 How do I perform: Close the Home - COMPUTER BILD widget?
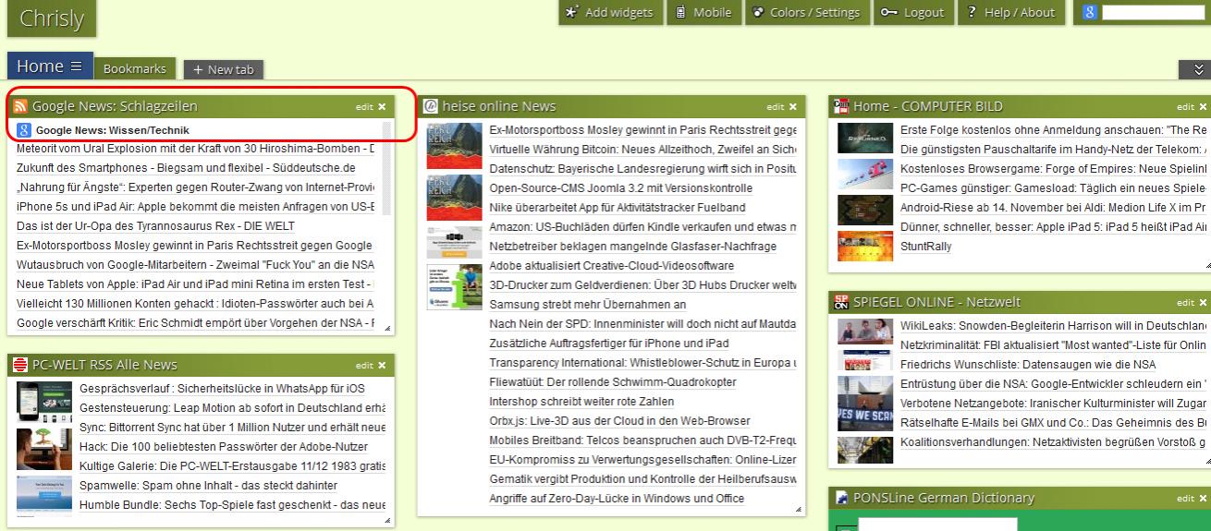[1203, 106]
